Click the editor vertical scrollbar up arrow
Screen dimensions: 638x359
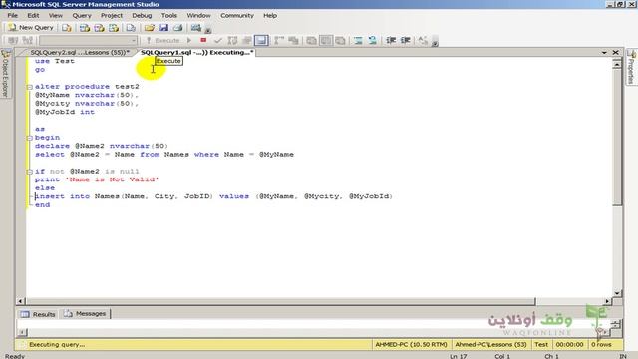pos(617,64)
